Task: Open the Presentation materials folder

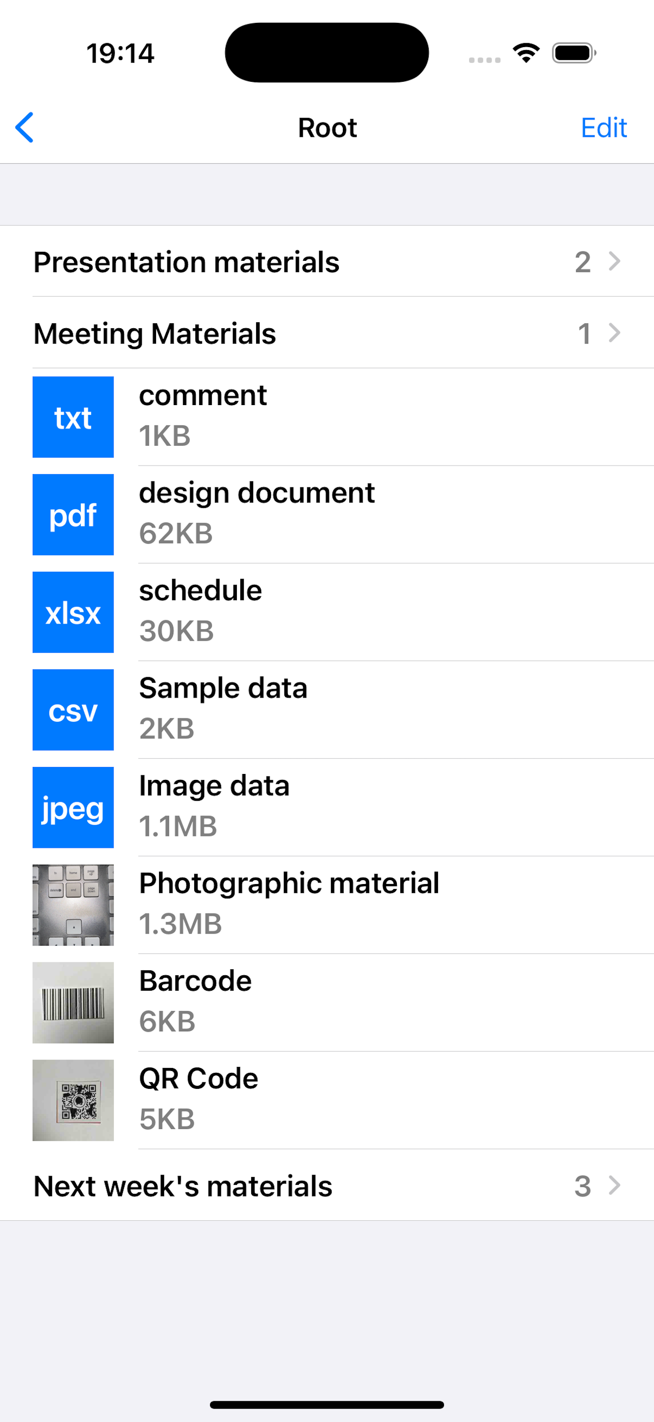Action: coord(186,262)
